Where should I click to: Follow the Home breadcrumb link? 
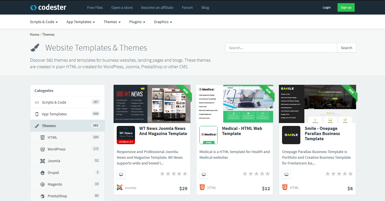click(x=34, y=34)
